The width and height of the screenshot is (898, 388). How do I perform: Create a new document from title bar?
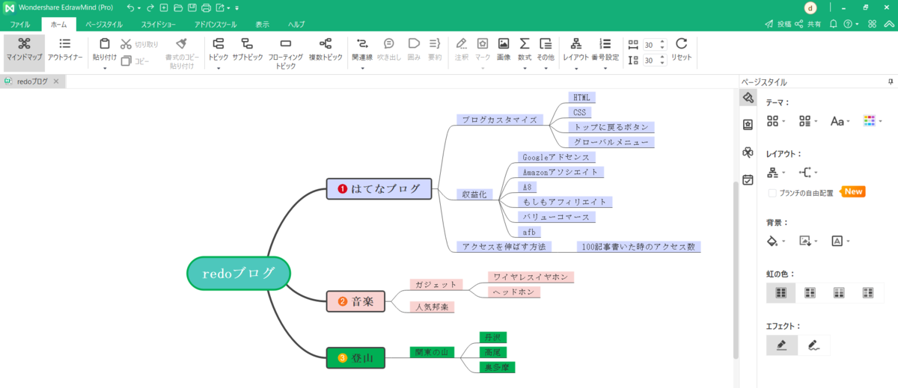164,7
